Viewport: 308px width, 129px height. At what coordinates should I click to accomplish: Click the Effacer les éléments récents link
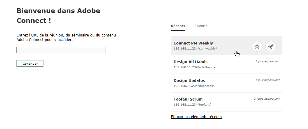click(196, 117)
